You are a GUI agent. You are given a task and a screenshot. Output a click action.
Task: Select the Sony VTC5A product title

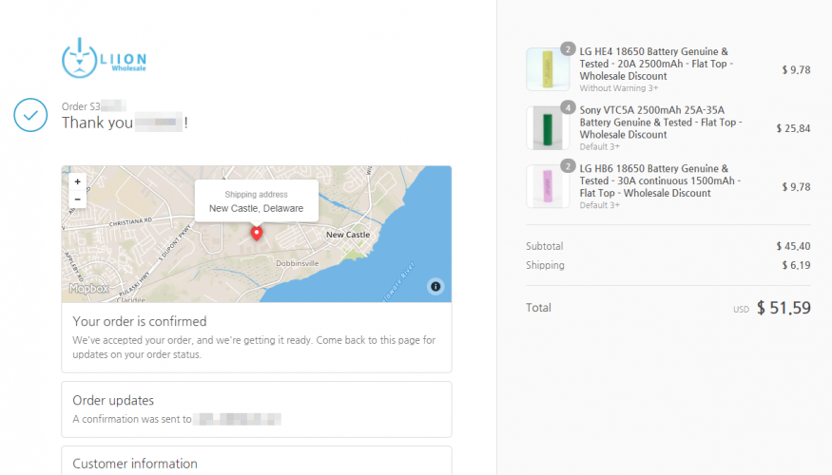[x=660, y=122]
